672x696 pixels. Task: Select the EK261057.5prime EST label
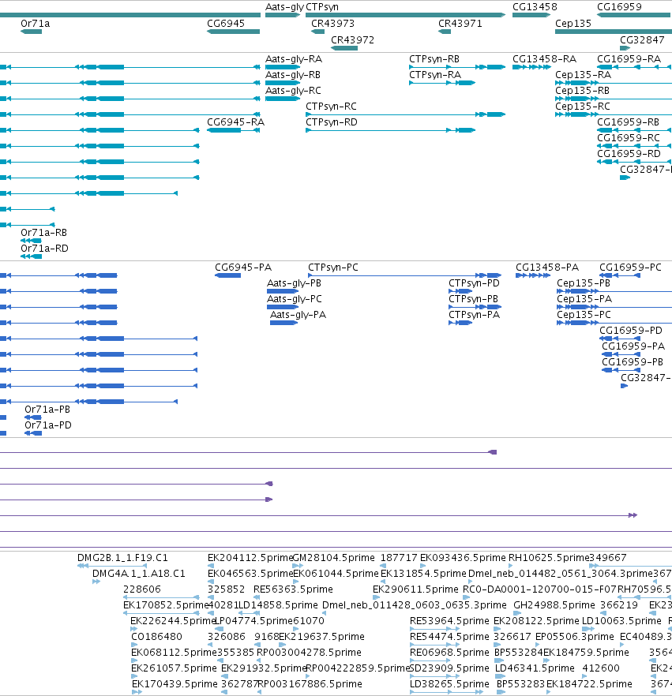tap(174, 668)
